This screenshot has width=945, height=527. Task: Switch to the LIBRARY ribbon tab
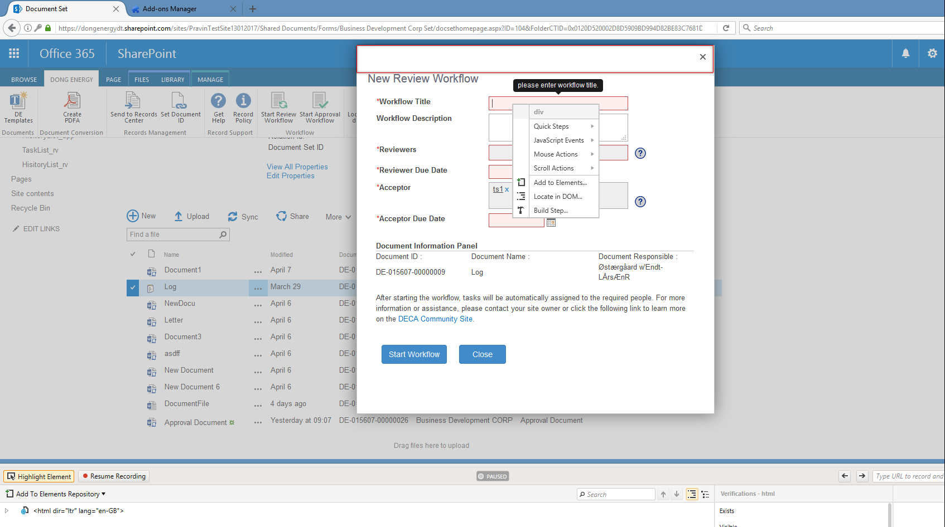pos(172,80)
